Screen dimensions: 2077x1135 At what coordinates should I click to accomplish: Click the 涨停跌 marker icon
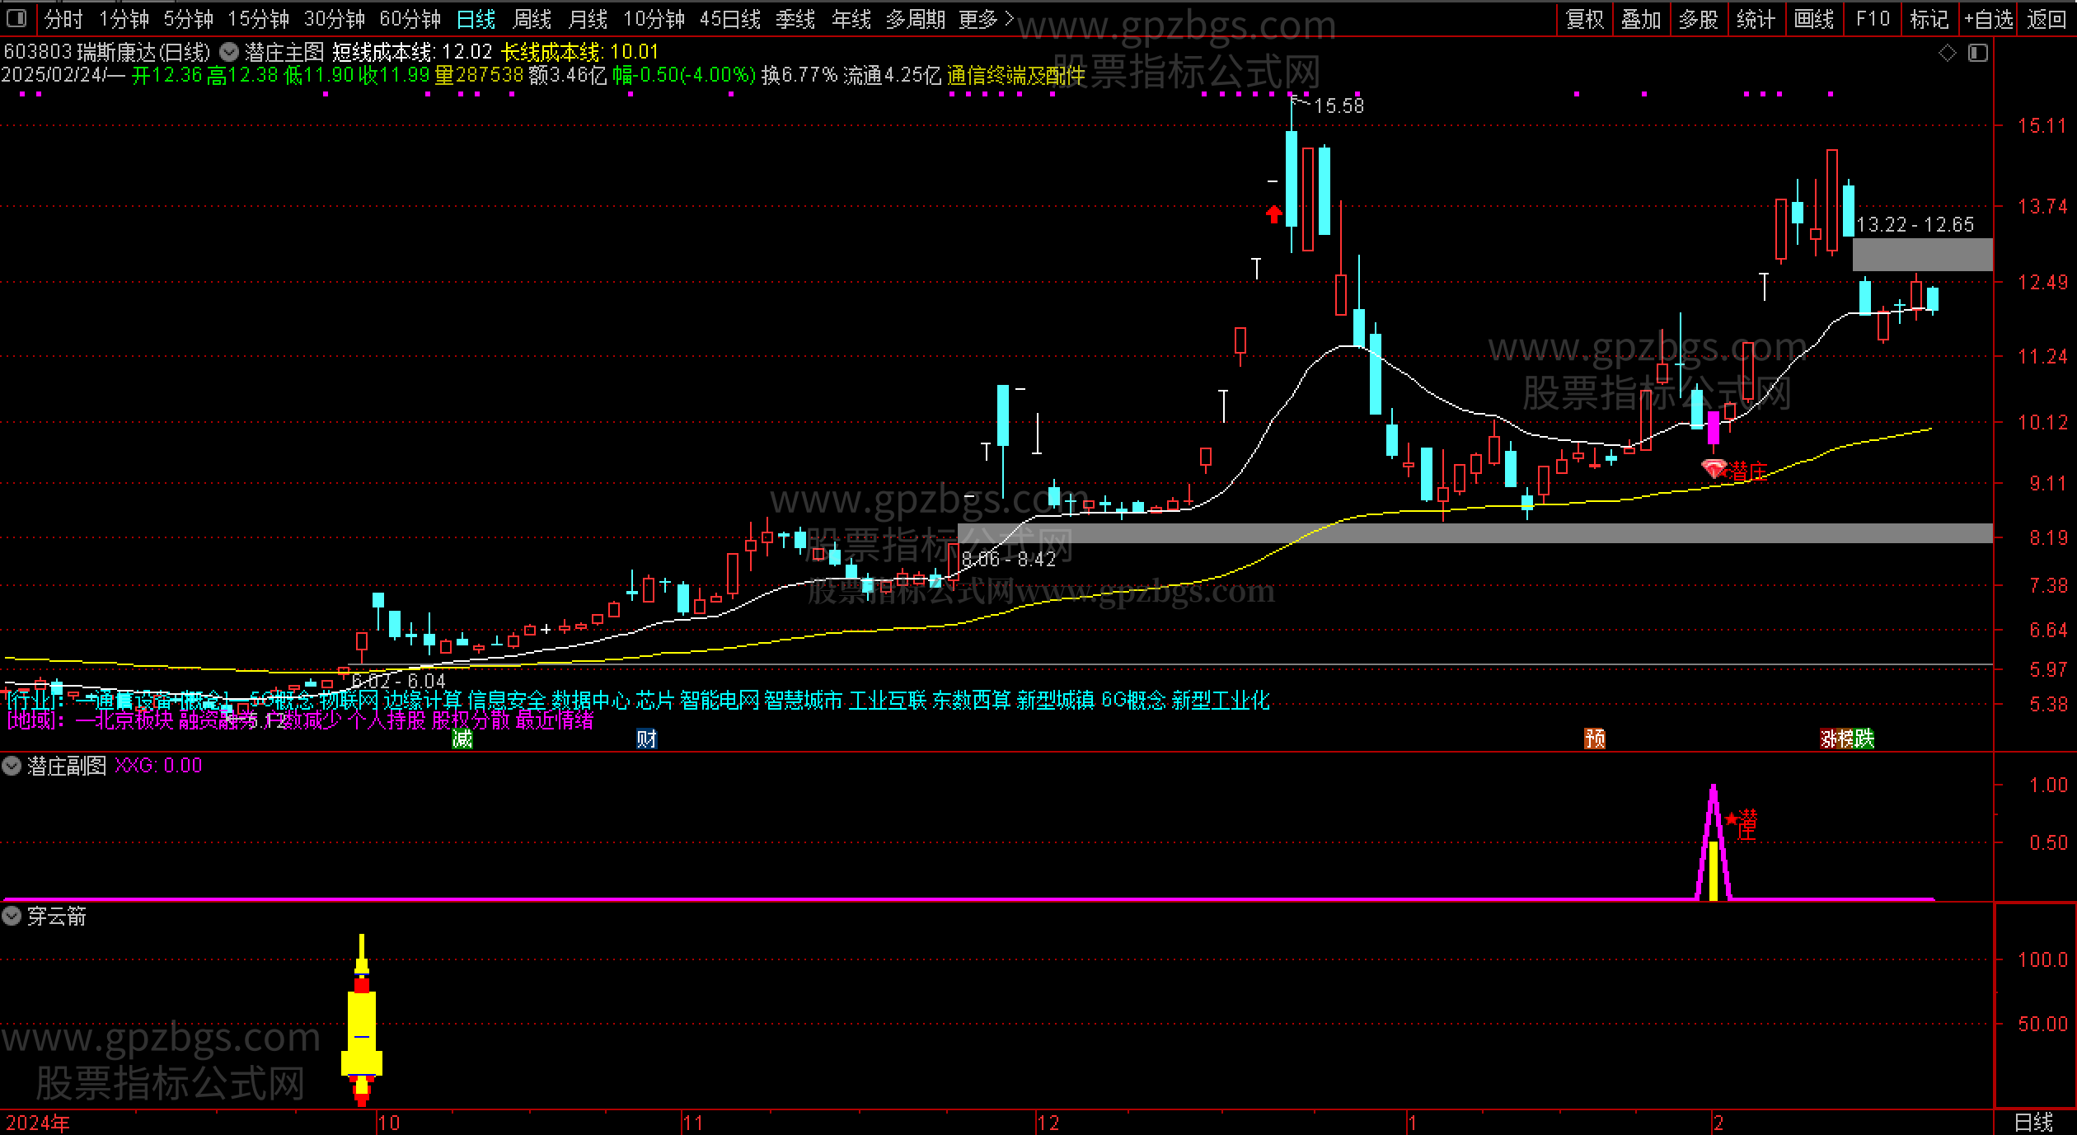(x=1847, y=739)
